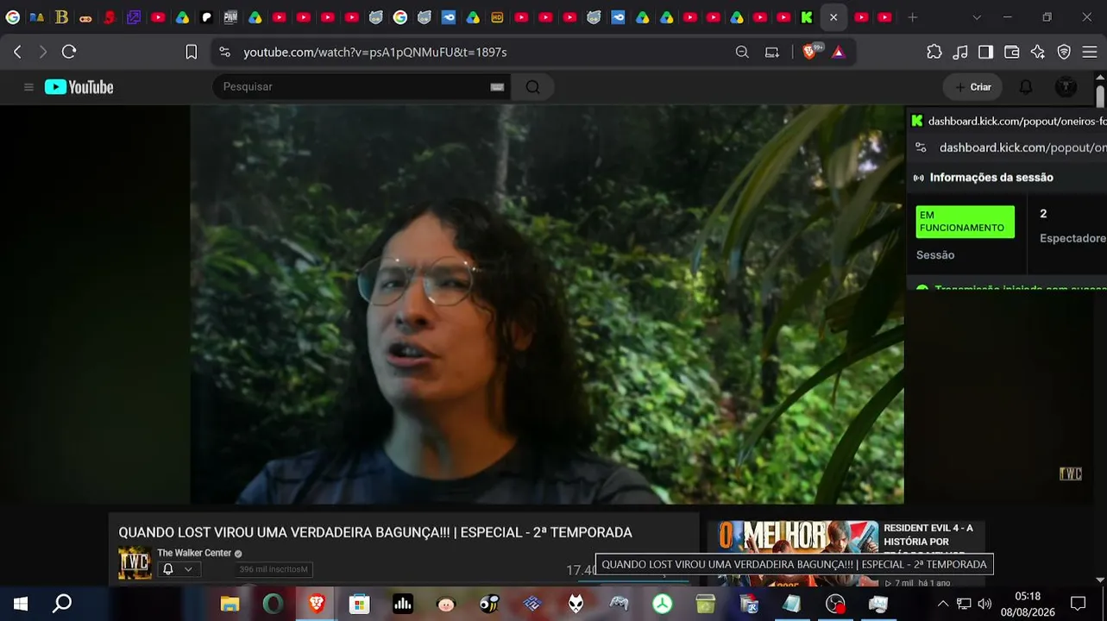Open the on-screen keyboard in search box
This screenshot has height=621, width=1107.
coord(497,87)
